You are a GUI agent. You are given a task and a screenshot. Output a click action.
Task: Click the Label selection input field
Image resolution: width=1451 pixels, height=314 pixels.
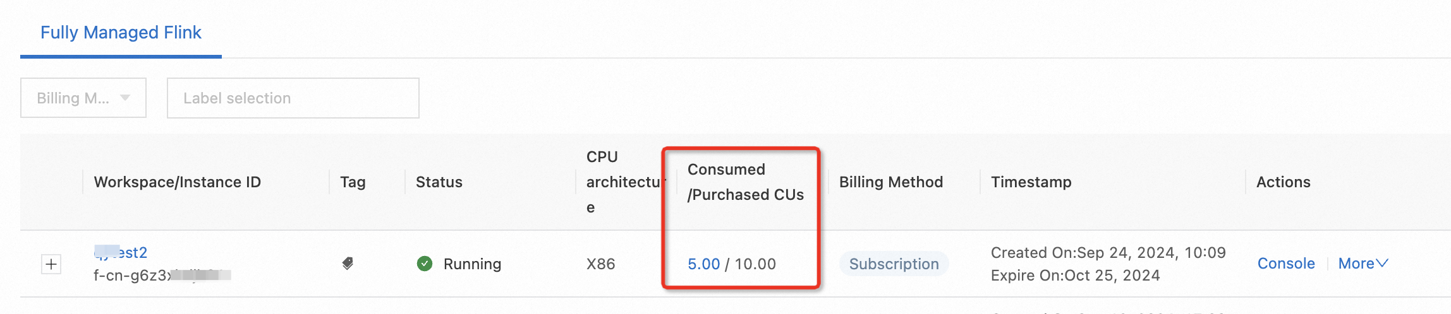coord(293,98)
